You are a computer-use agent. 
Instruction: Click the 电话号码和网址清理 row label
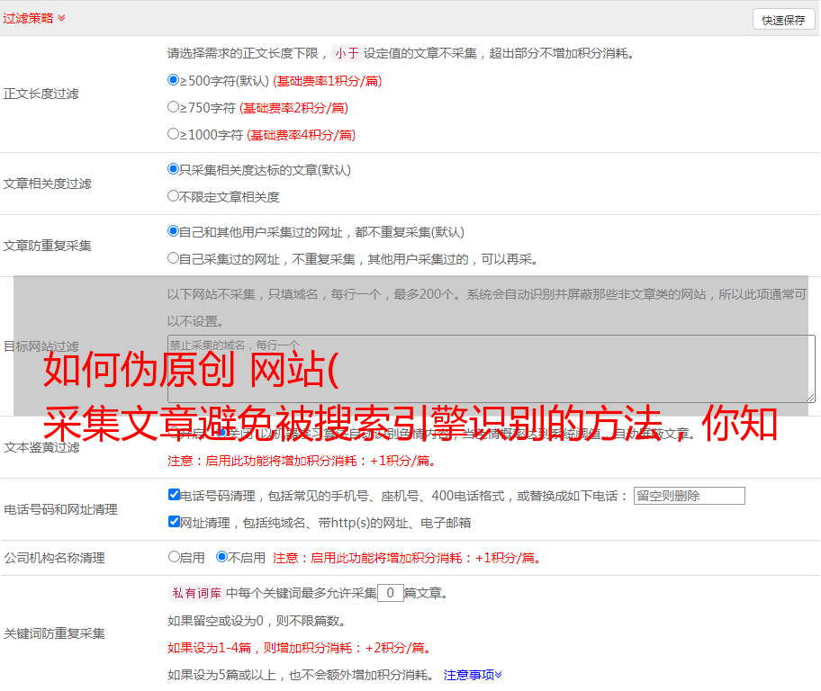pyautogui.click(x=60, y=509)
